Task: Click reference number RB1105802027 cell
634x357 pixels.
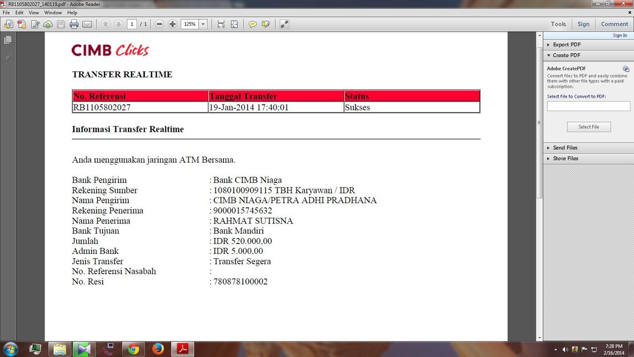Action: coord(140,107)
